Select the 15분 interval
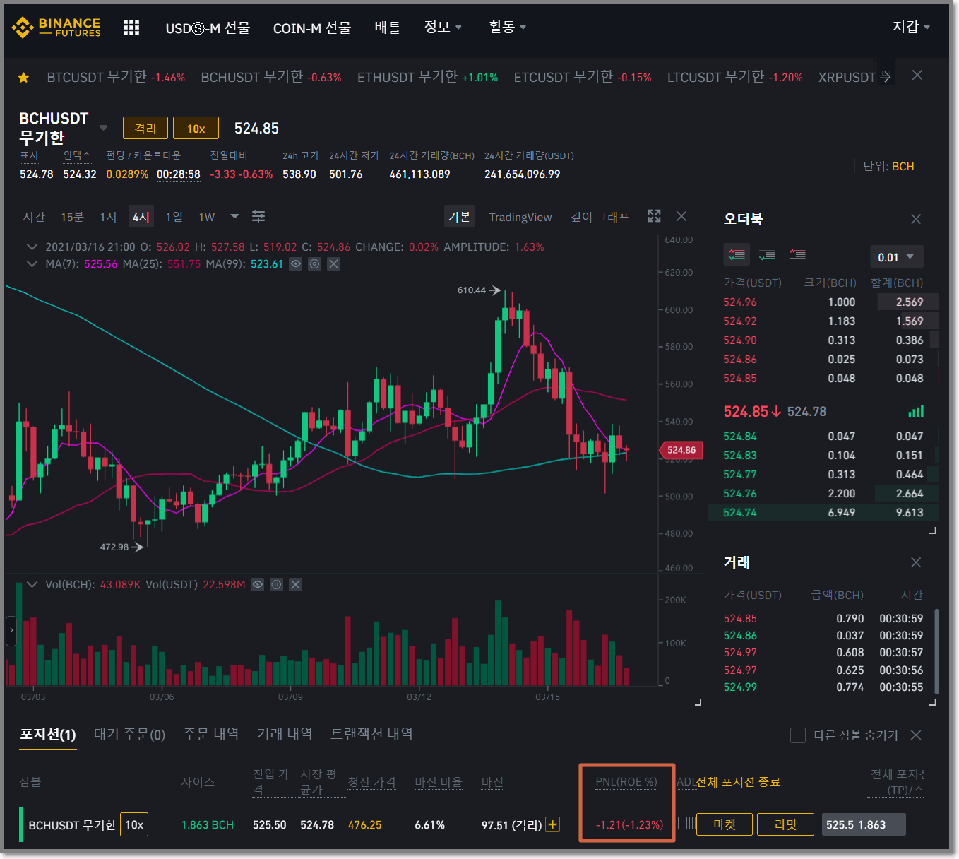The width and height of the screenshot is (959, 859). click(72, 217)
